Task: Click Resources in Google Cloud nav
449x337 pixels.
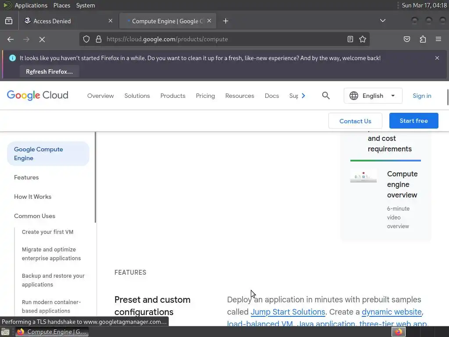Action: [240, 96]
